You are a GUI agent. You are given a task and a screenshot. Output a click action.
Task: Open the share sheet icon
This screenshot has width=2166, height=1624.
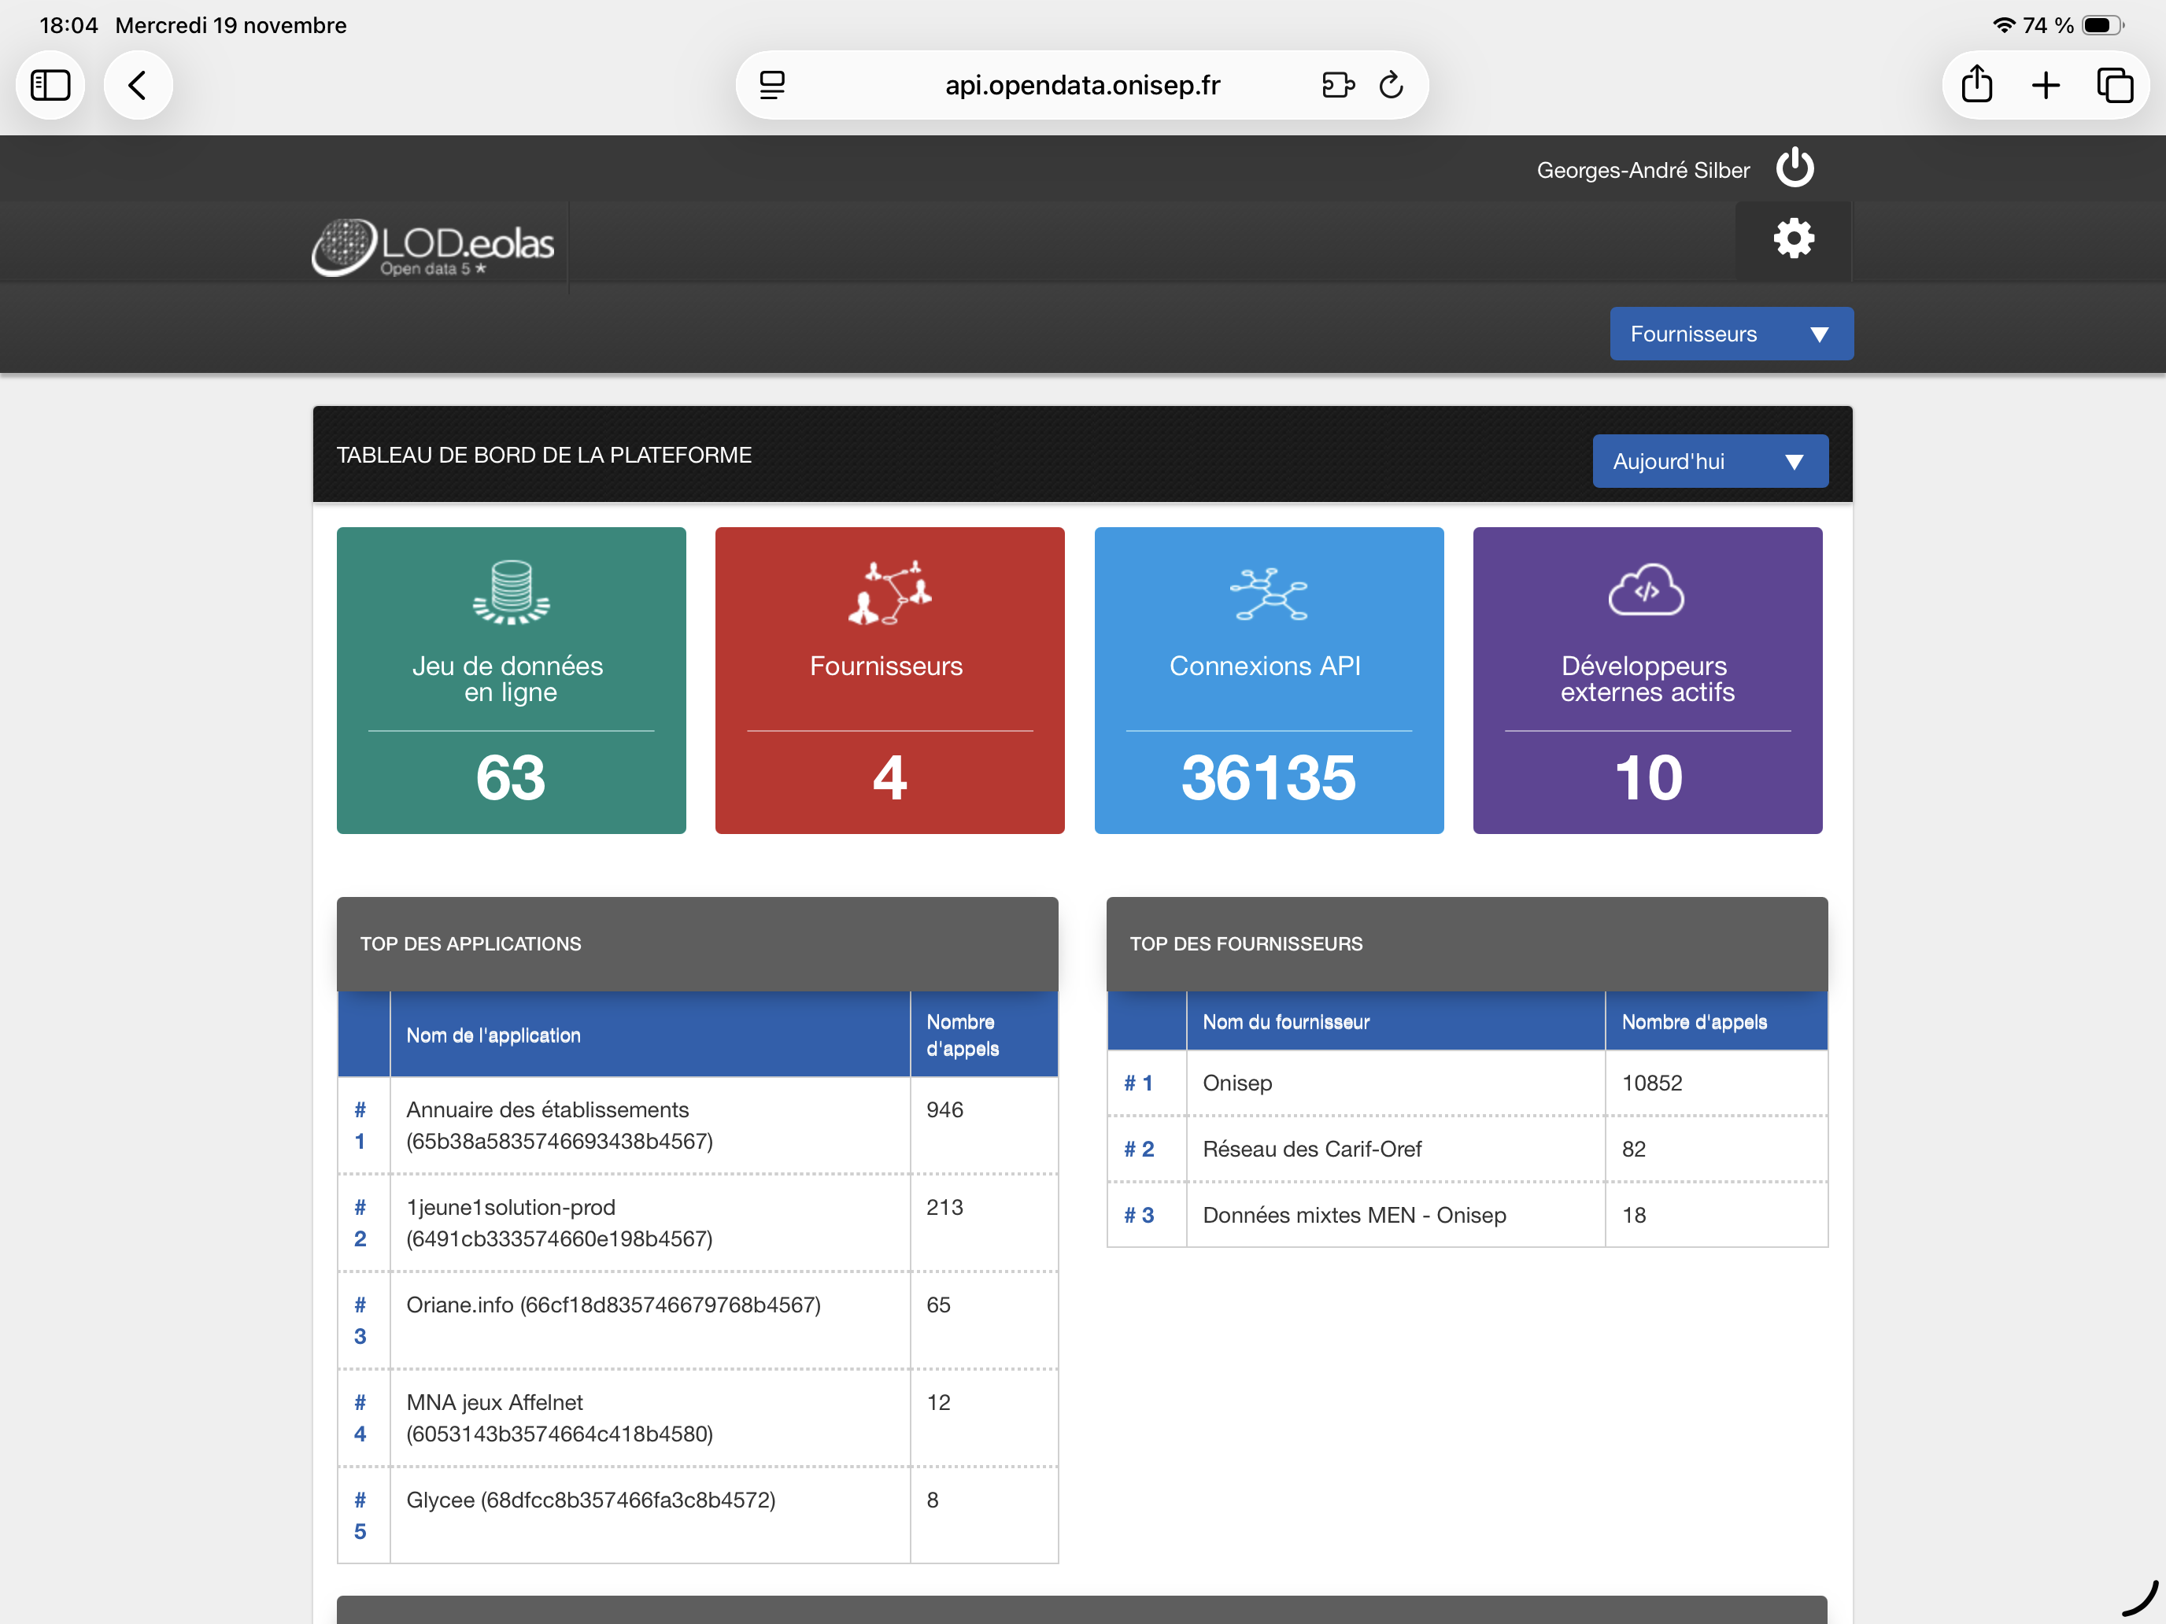coord(1976,86)
